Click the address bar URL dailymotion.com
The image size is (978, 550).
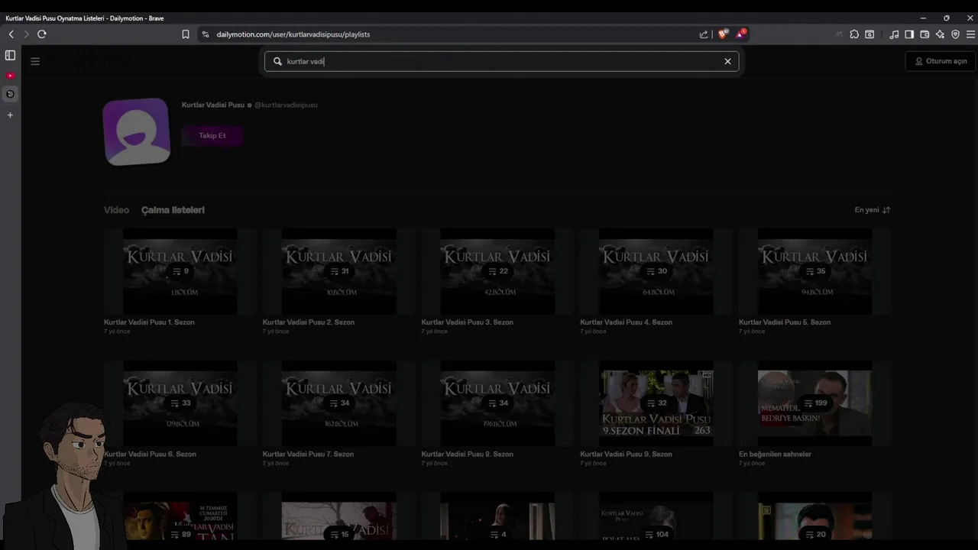coord(293,34)
